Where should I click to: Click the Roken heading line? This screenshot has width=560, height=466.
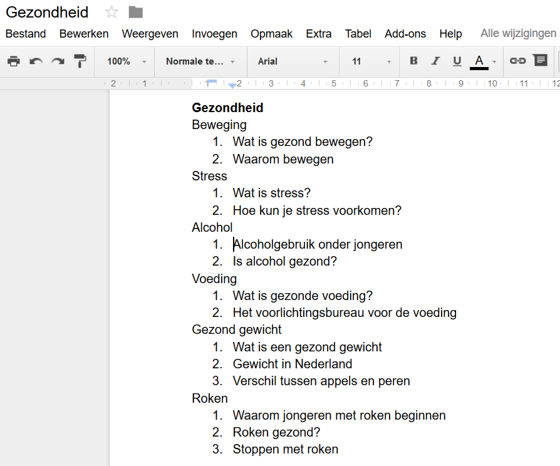(210, 398)
